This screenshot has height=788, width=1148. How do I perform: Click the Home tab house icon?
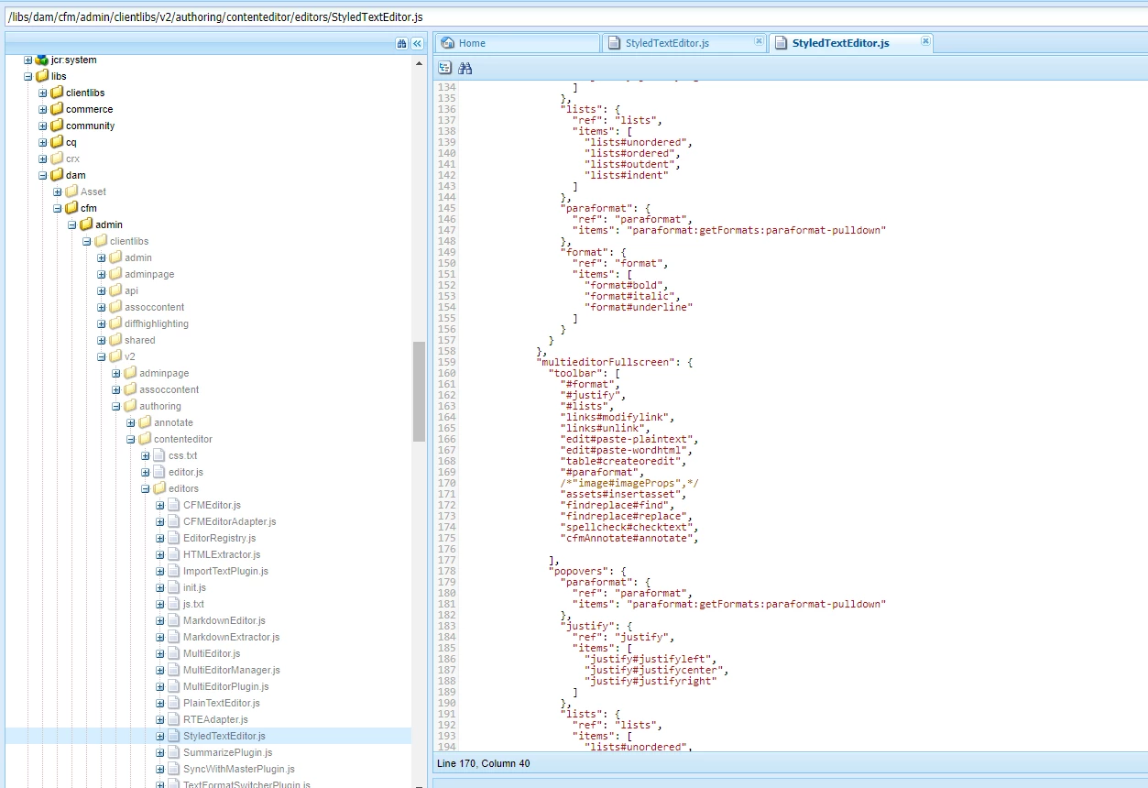447,43
